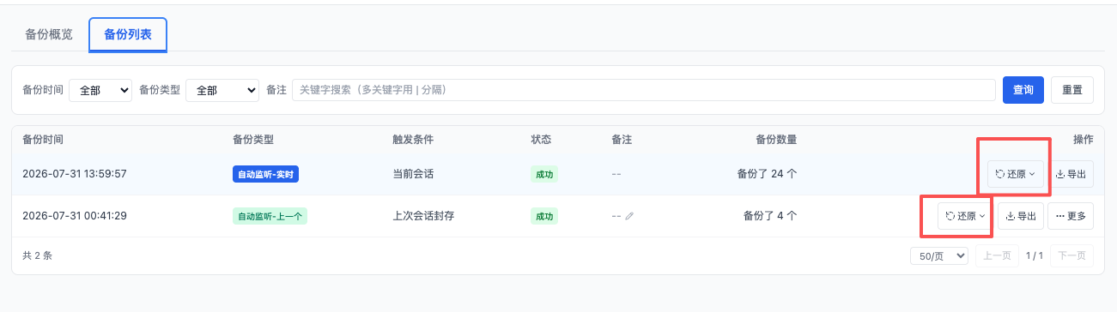
Task: Click the 备份数量 column header
Action: pos(776,139)
